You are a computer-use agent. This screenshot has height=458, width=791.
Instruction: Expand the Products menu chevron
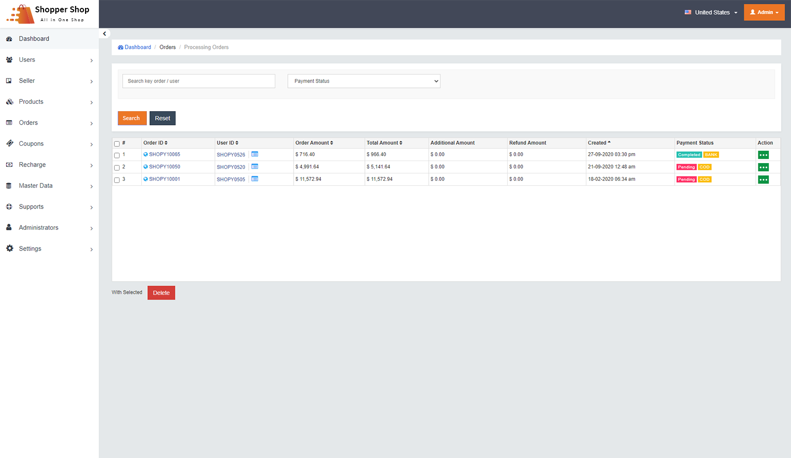click(x=91, y=102)
